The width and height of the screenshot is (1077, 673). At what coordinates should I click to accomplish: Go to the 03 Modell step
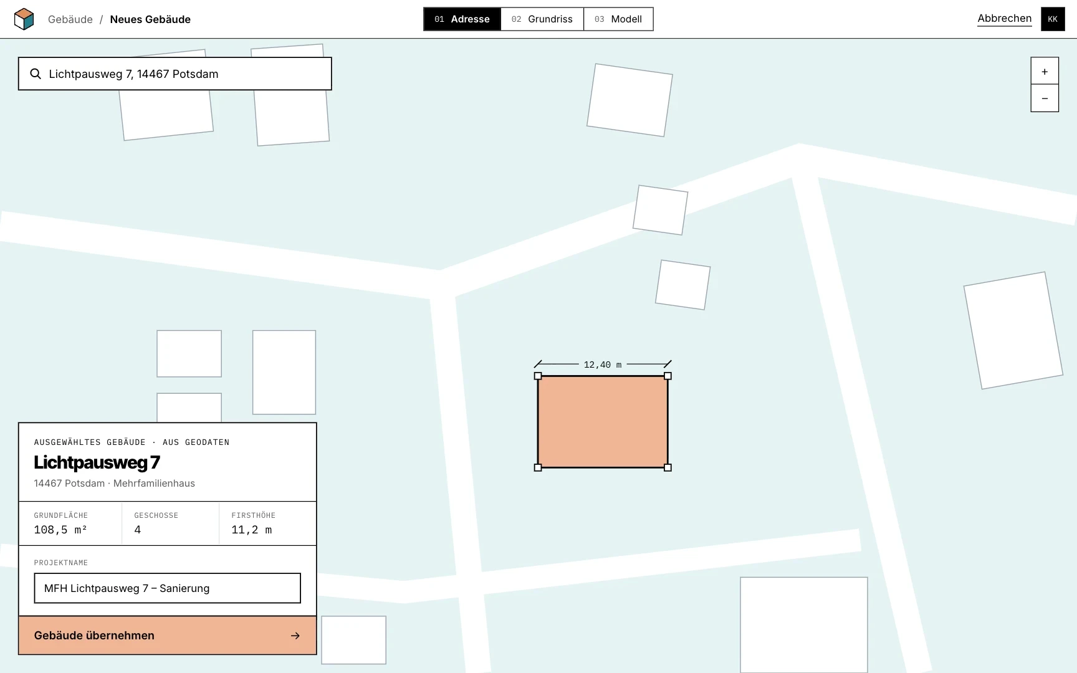(618, 19)
